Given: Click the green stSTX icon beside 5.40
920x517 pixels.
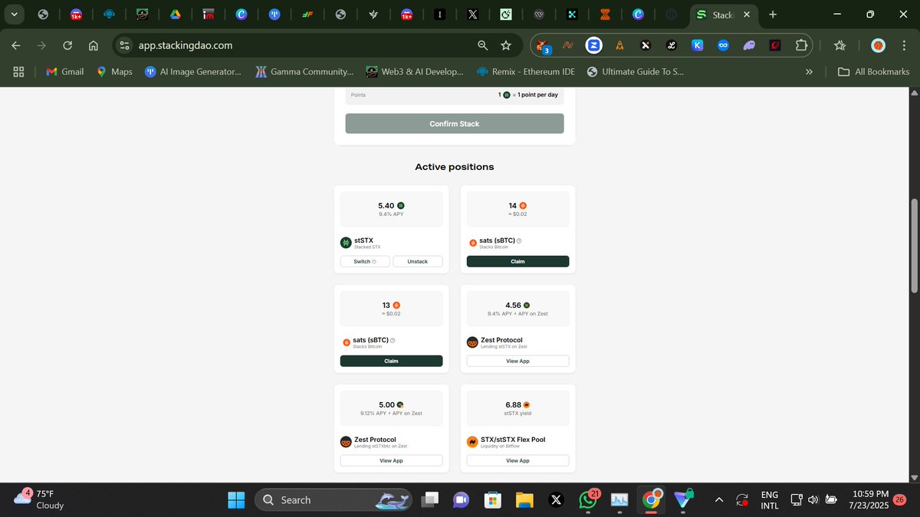Looking at the screenshot, I should [x=401, y=206].
